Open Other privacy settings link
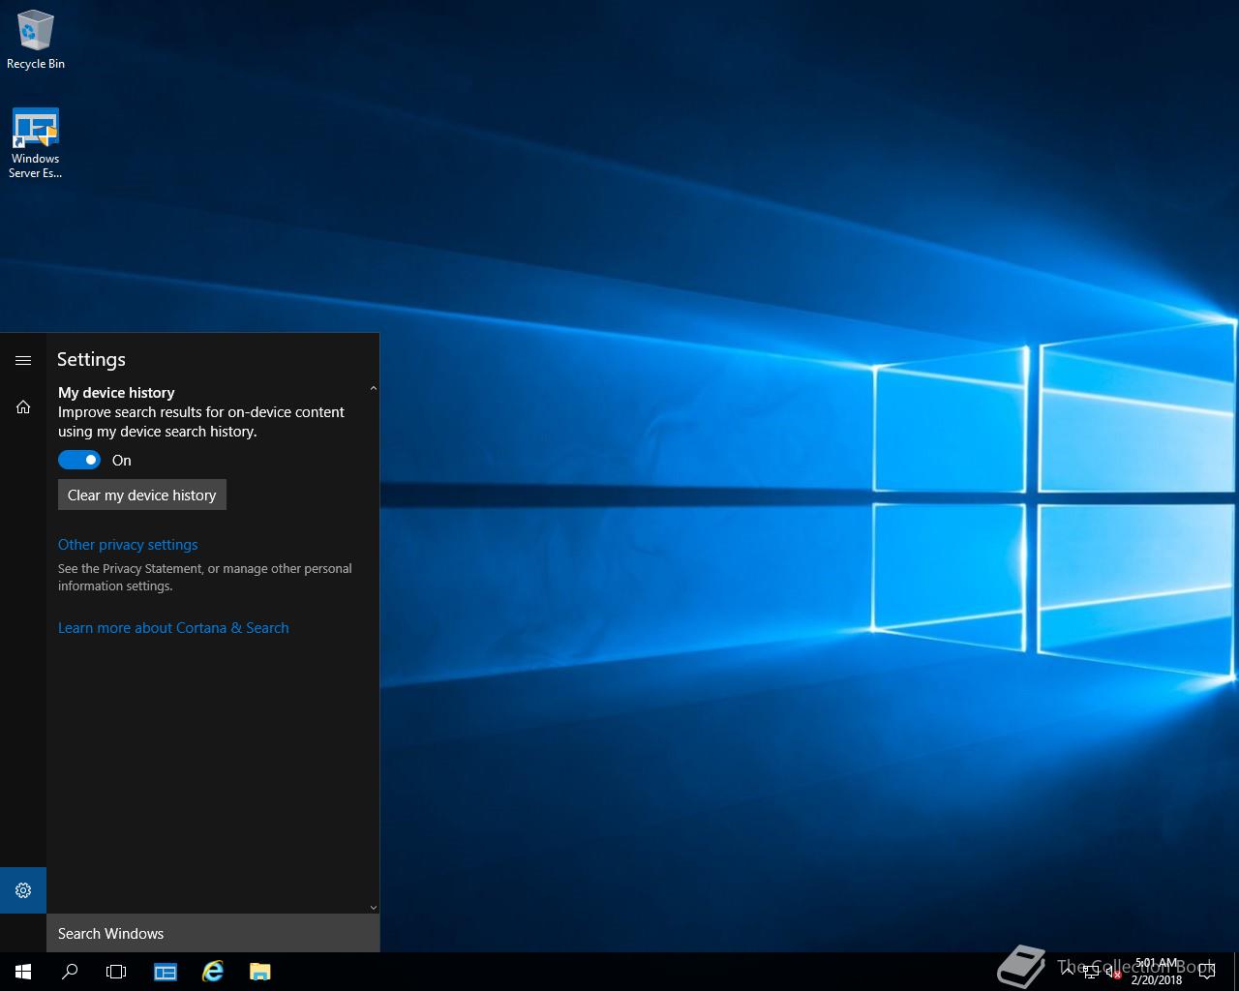The width and height of the screenshot is (1239, 991). click(x=128, y=545)
